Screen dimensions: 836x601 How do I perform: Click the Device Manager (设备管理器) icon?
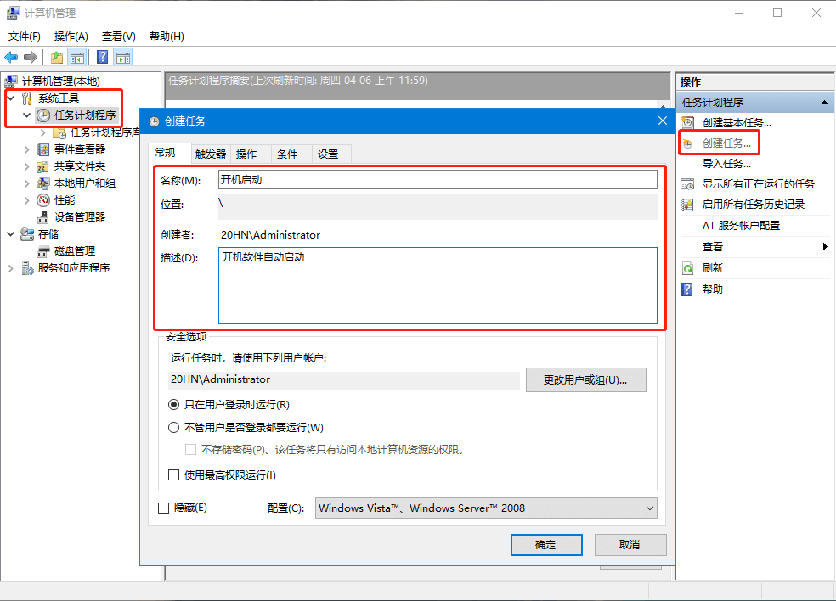tap(43, 217)
